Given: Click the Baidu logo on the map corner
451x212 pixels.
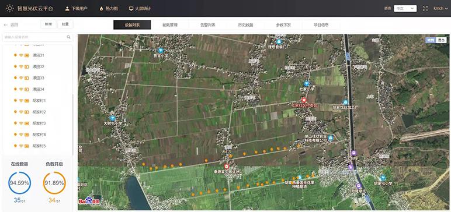Looking at the screenshot, I should [89, 201].
